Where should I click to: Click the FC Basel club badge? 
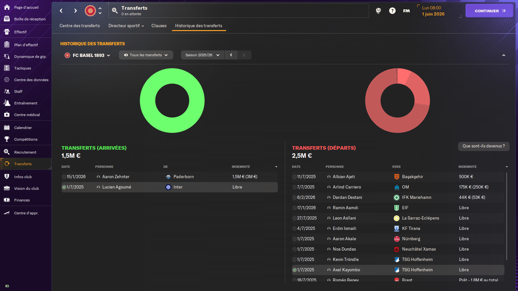90,11
